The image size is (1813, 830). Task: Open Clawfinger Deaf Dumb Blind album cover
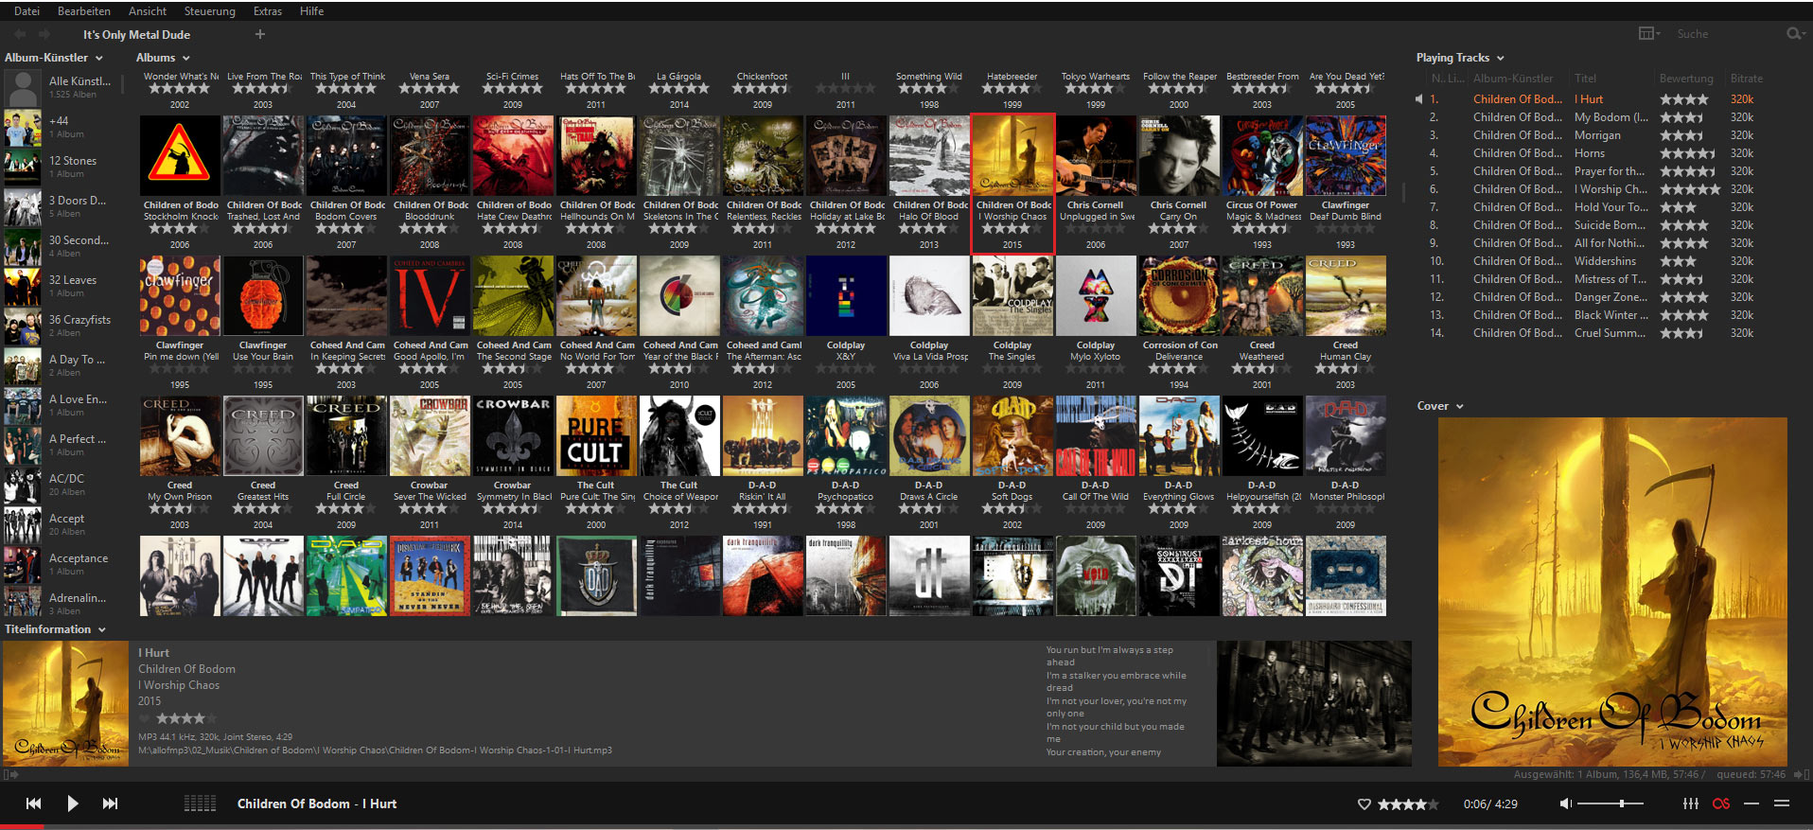(x=1346, y=156)
